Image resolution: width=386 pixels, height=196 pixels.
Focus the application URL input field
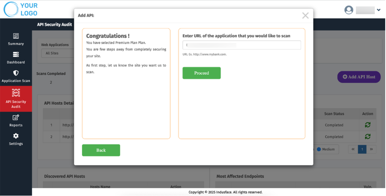[242, 45]
